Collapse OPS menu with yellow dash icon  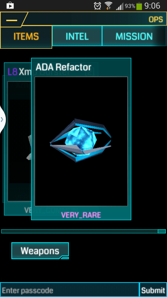coord(12,20)
